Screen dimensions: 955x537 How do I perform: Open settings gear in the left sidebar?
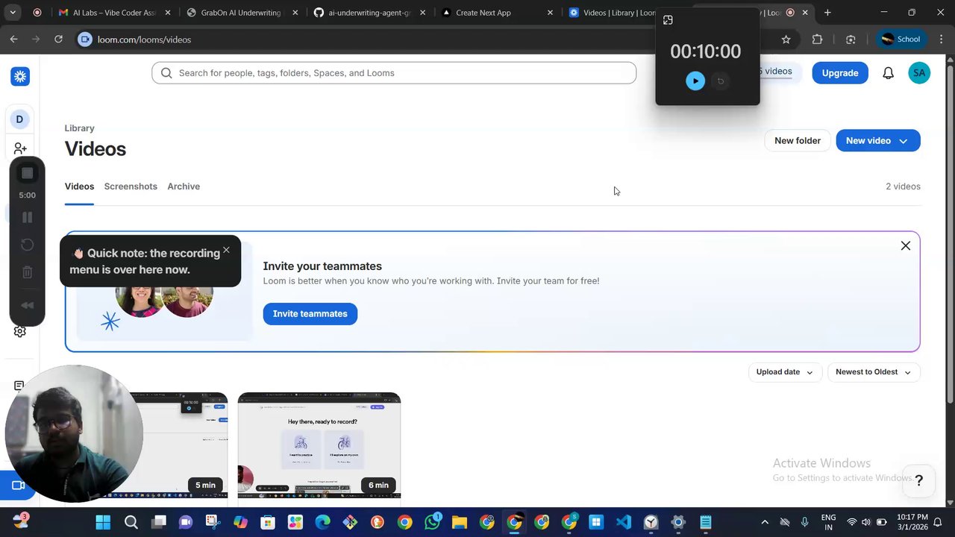pos(20,331)
